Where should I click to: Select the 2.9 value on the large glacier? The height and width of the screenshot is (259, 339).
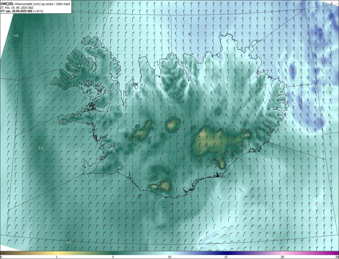pos(202,135)
